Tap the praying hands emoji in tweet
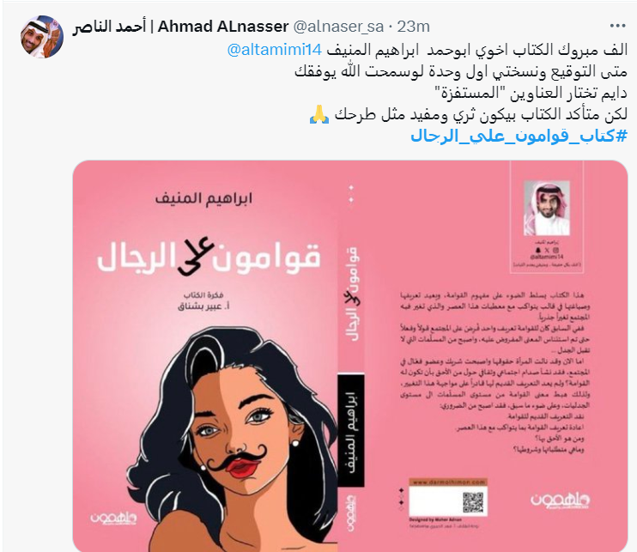 tap(319, 114)
